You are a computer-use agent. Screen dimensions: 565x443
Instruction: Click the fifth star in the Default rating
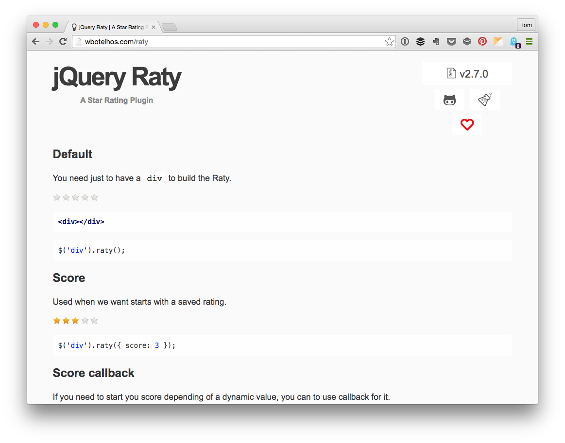click(94, 197)
